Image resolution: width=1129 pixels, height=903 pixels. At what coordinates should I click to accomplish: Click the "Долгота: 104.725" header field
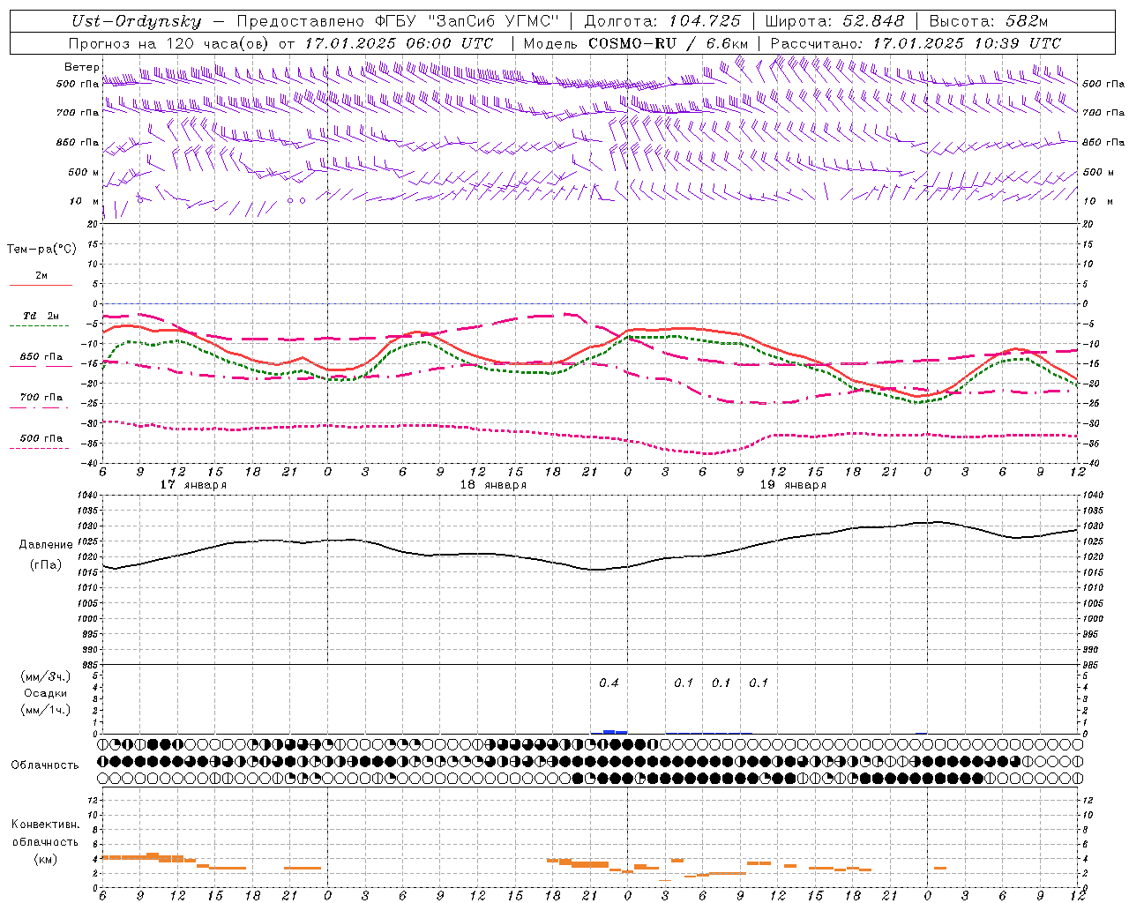(x=662, y=21)
